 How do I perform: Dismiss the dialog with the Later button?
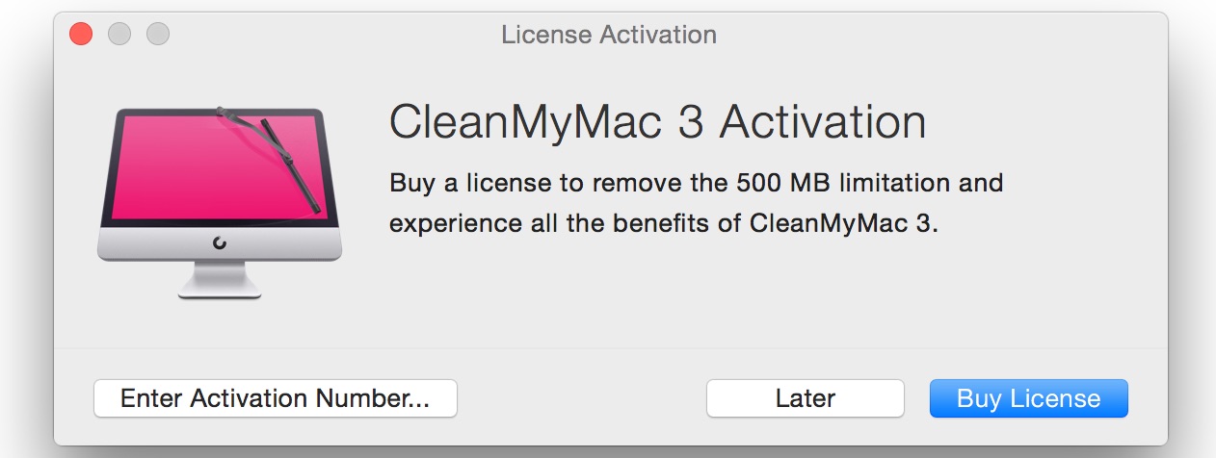coord(806,398)
